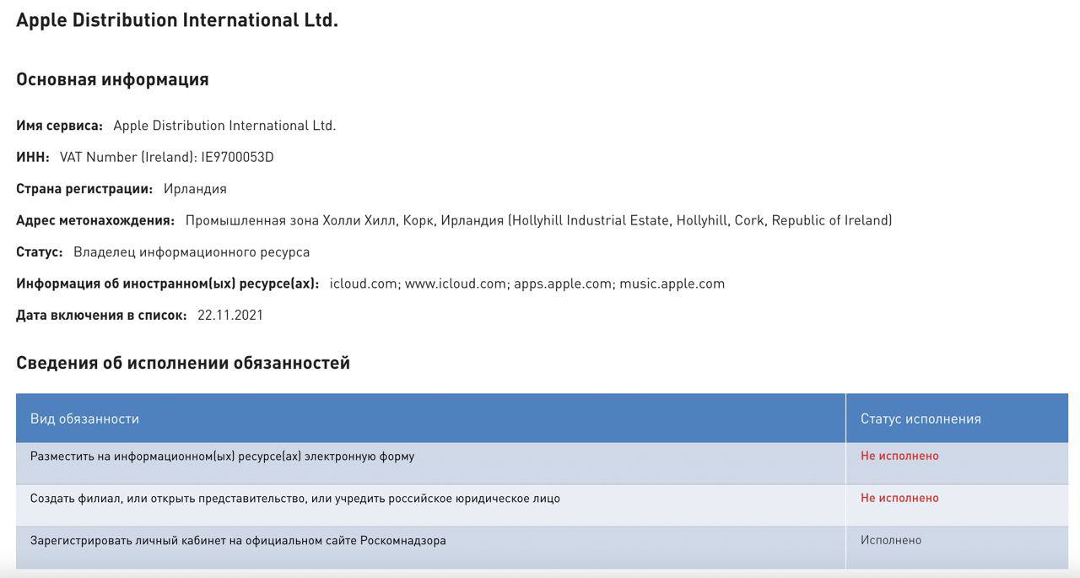This screenshot has height=578, width=1080.
Task: Click the Вид обязанности column header
Action: 430,419
